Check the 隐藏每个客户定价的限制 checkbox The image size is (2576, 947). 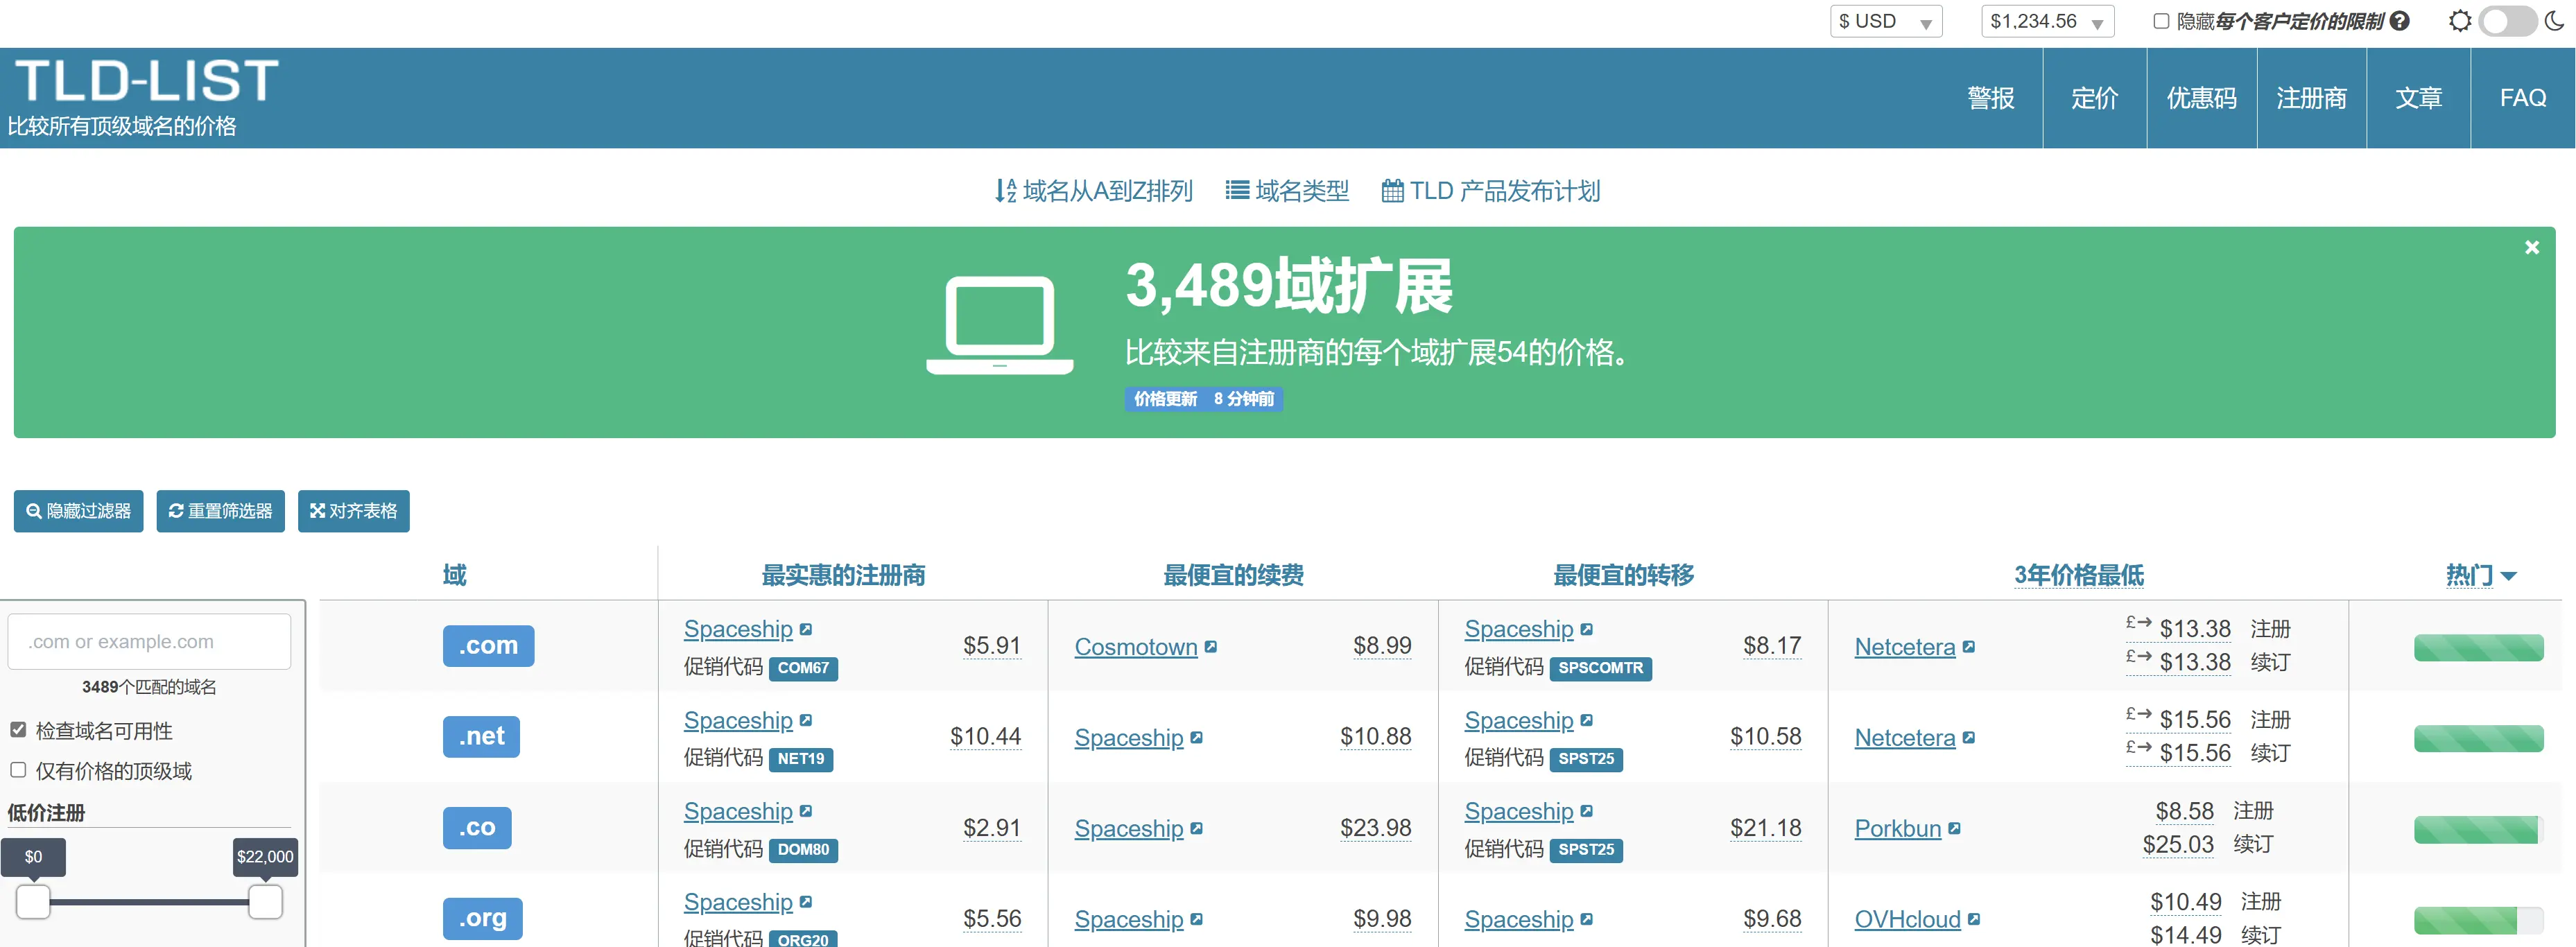(2161, 21)
